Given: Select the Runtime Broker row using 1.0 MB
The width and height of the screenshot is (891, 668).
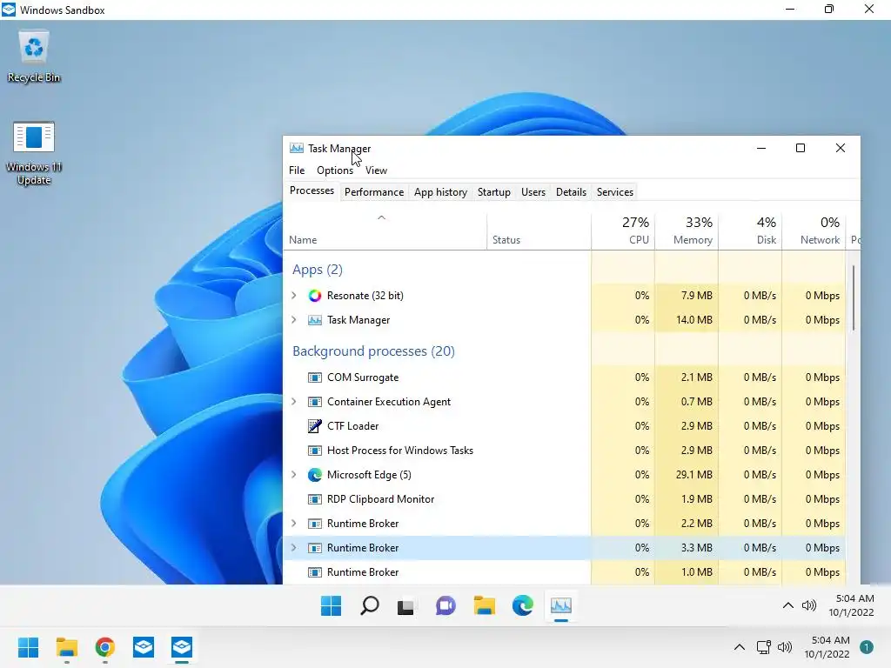Looking at the screenshot, I should tap(564, 572).
